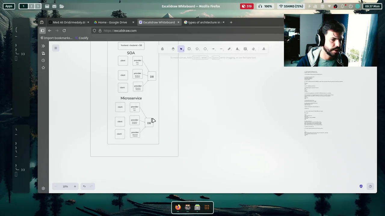Pick the Arrow drawing tool
Viewport: 385px width, 216px height.
(213, 49)
